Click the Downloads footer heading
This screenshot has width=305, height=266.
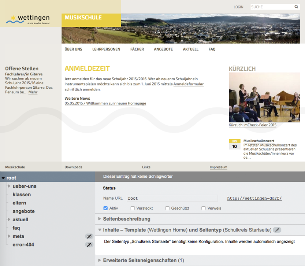73,167
